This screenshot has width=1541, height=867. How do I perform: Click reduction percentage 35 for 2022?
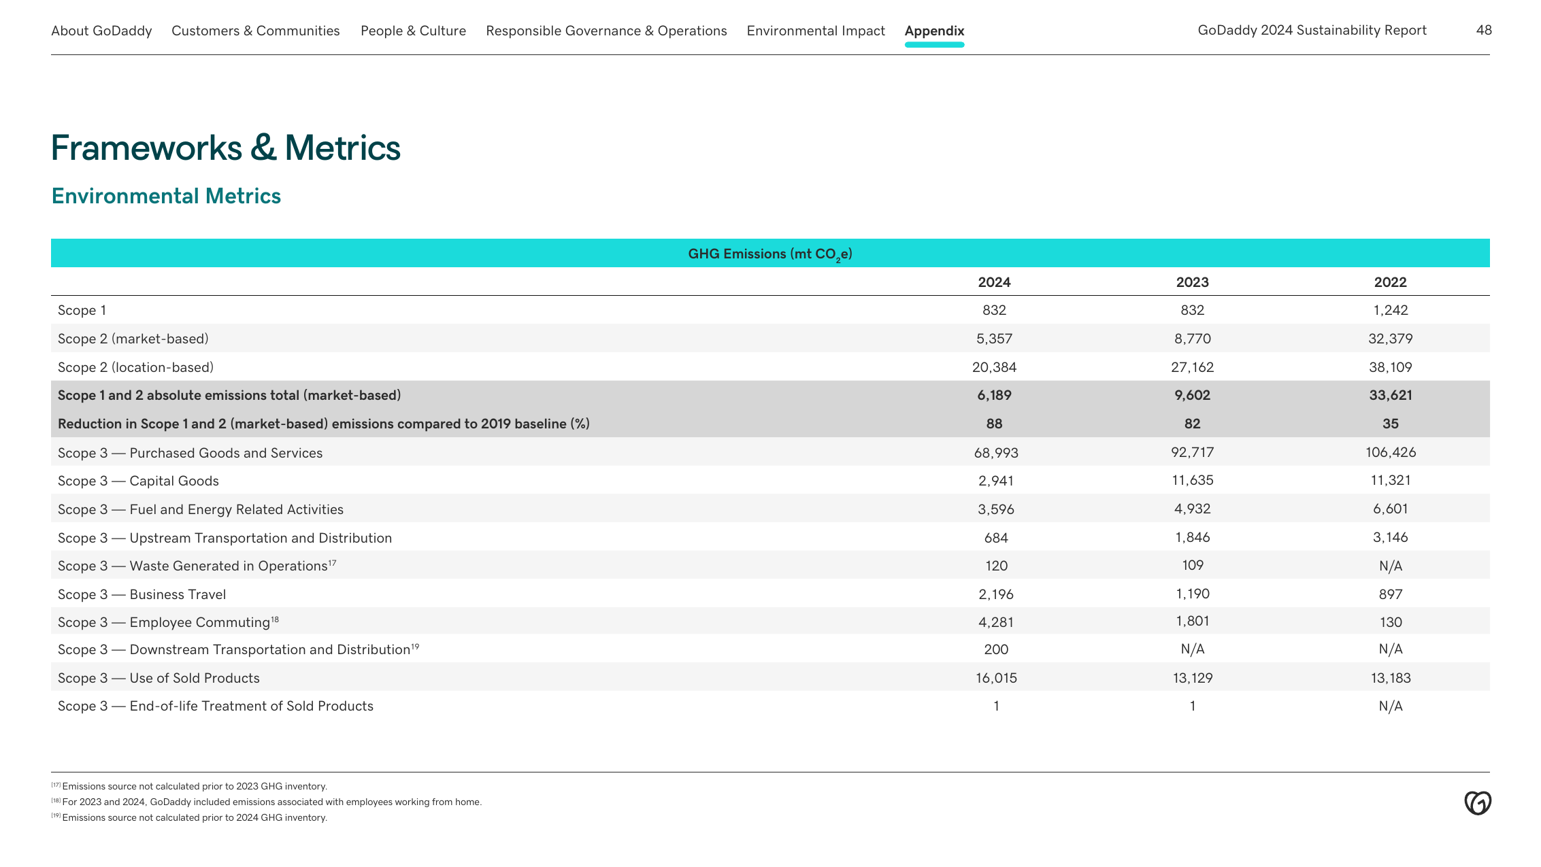(1390, 424)
